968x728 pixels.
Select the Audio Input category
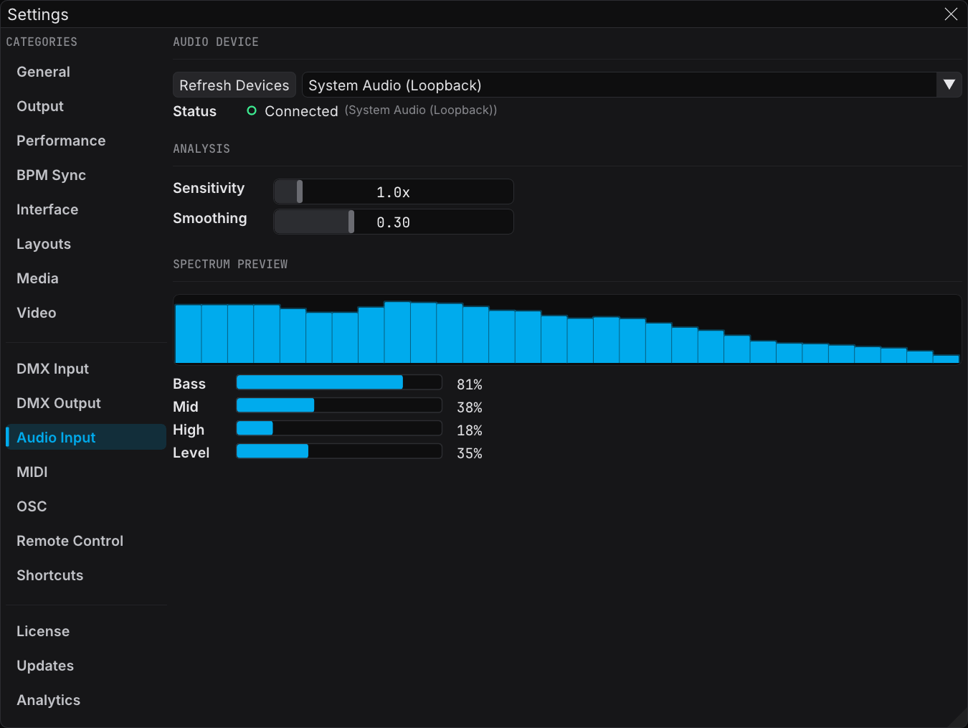coord(86,438)
